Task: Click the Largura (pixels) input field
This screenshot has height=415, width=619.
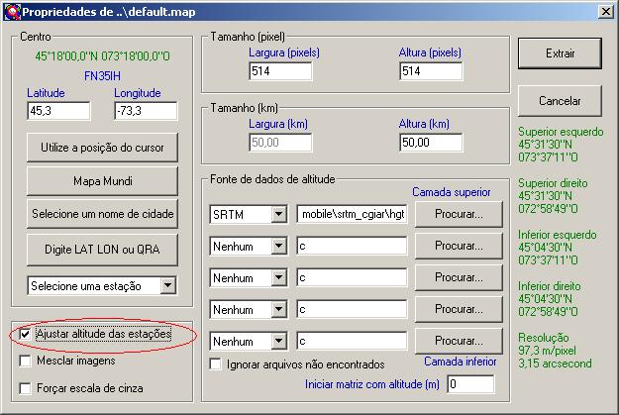Action: pyautogui.click(x=280, y=71)
